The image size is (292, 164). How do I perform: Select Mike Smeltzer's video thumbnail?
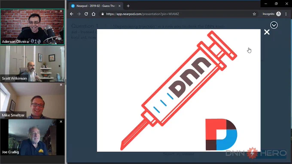click(x=32, y=101)
